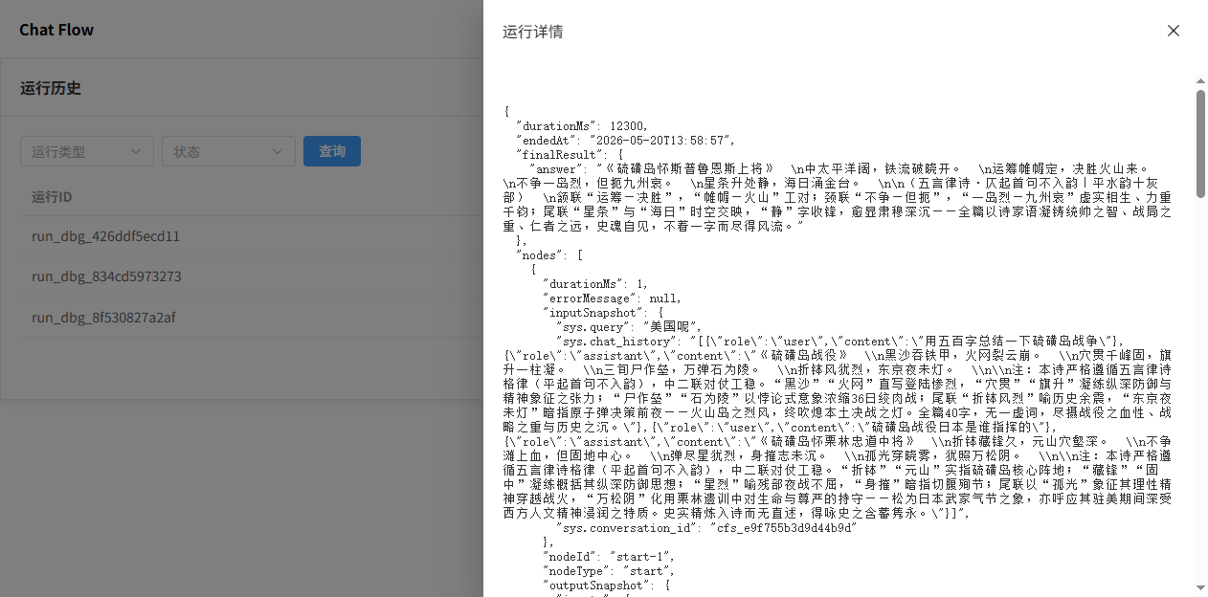Select run run_dbg_834cd5973273

106,276
